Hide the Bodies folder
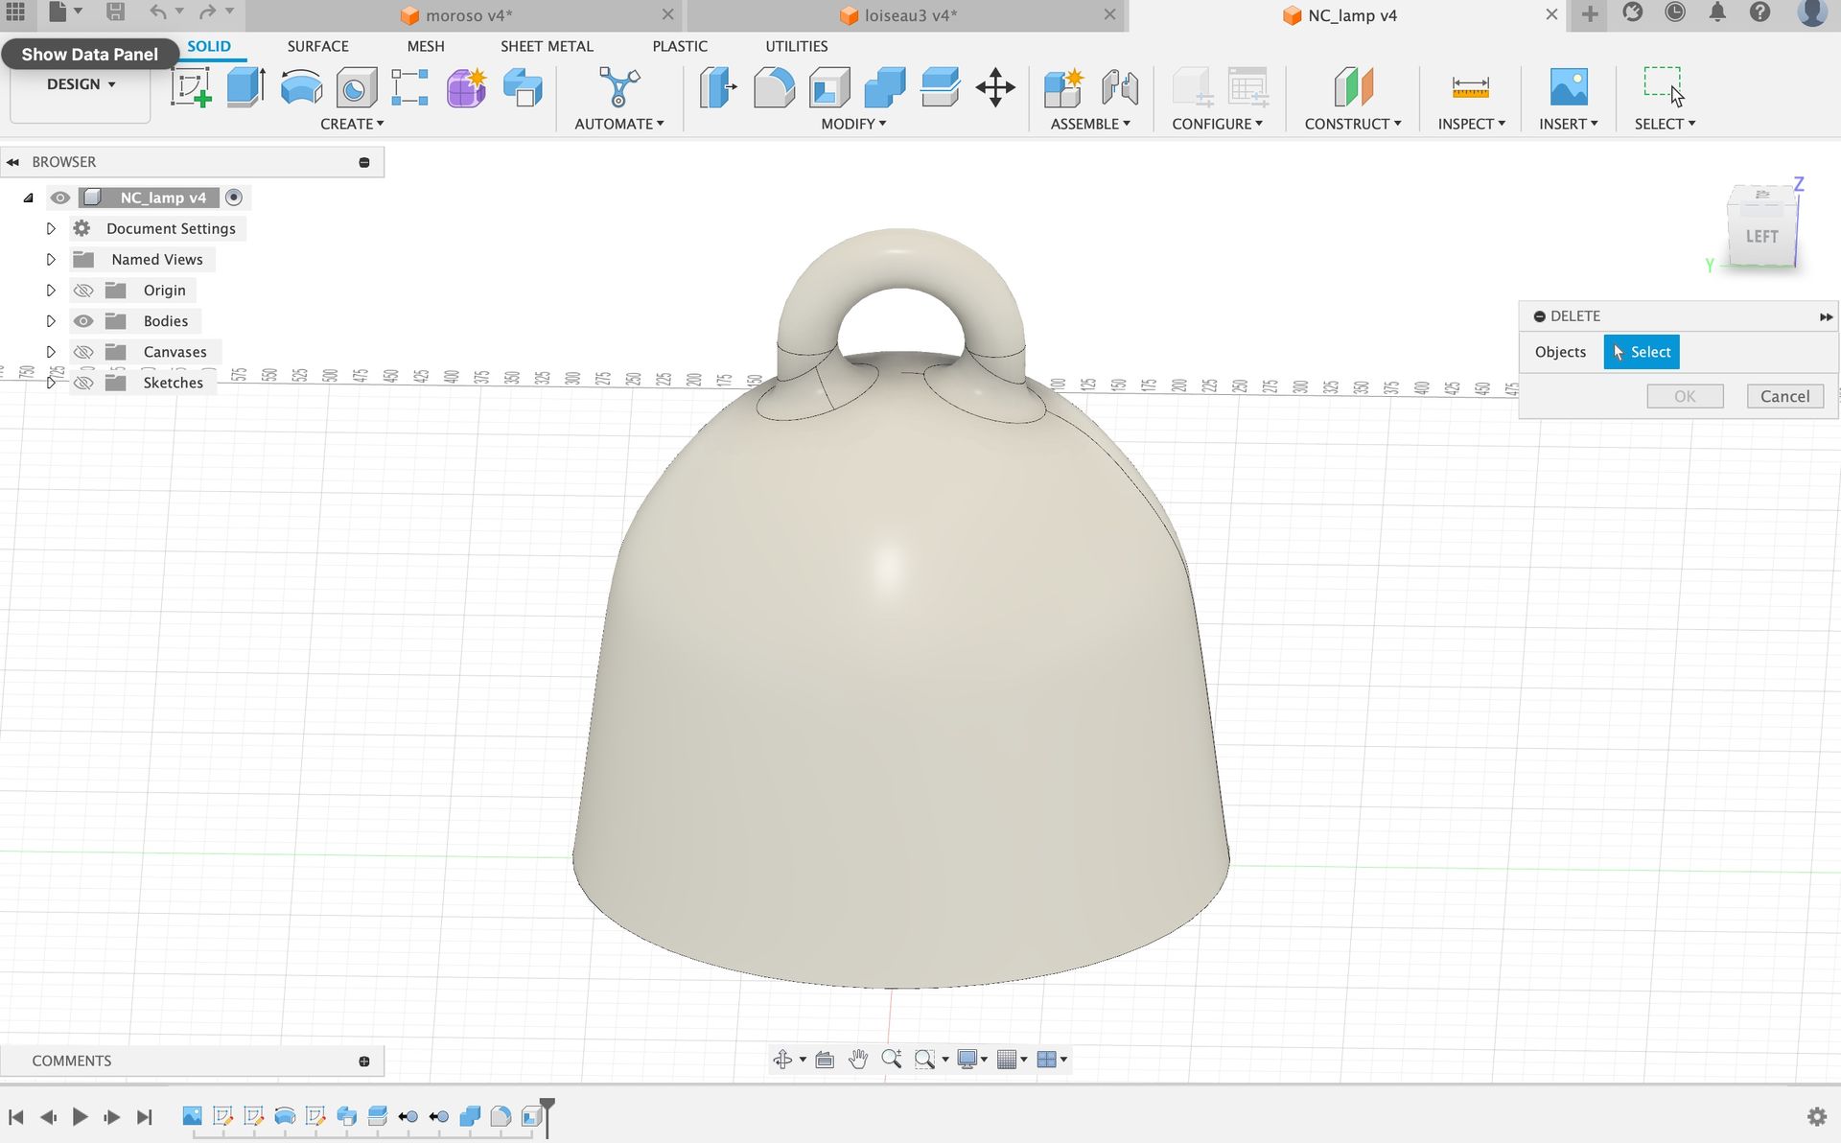This screenshot has height=1143, width=1841. coord(83,321)
